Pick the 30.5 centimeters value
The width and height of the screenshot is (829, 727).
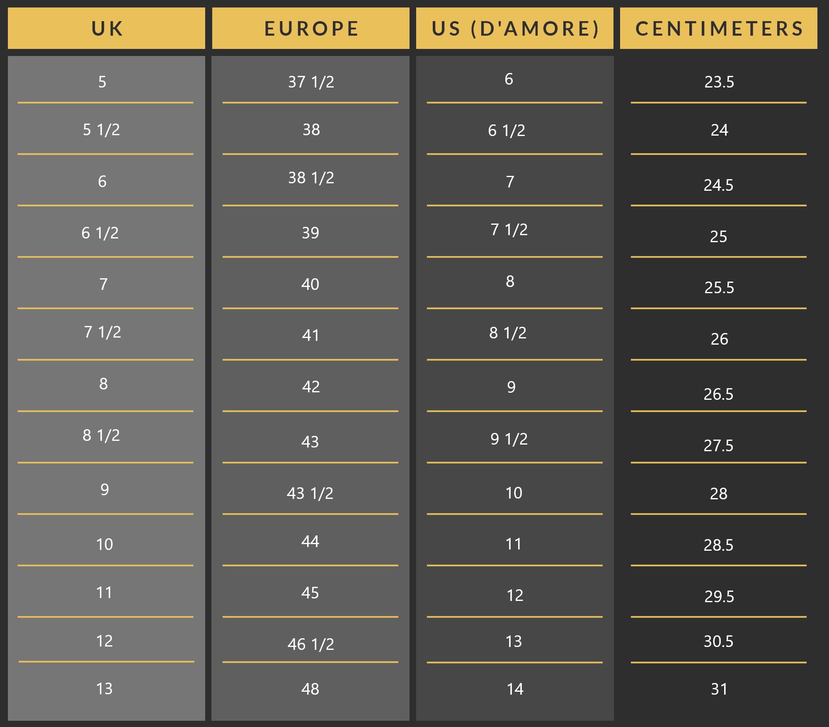[718, 641]
